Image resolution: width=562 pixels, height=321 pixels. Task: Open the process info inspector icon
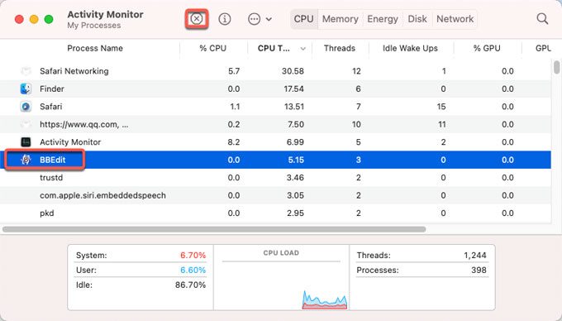pyautogui.click(x=225, y=19)
